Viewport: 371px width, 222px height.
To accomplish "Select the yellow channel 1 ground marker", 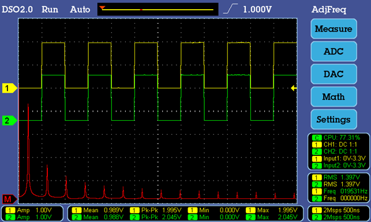I will point(9,88).
